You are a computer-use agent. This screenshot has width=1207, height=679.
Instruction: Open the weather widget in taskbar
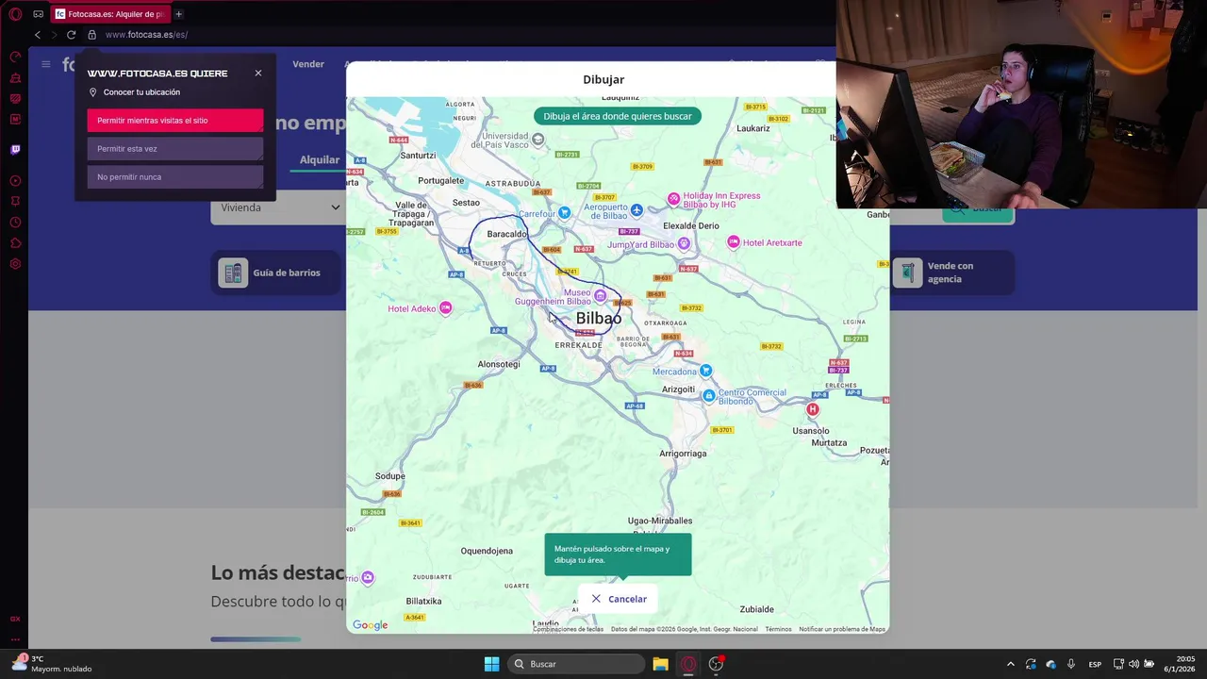[x=52, y=664]
